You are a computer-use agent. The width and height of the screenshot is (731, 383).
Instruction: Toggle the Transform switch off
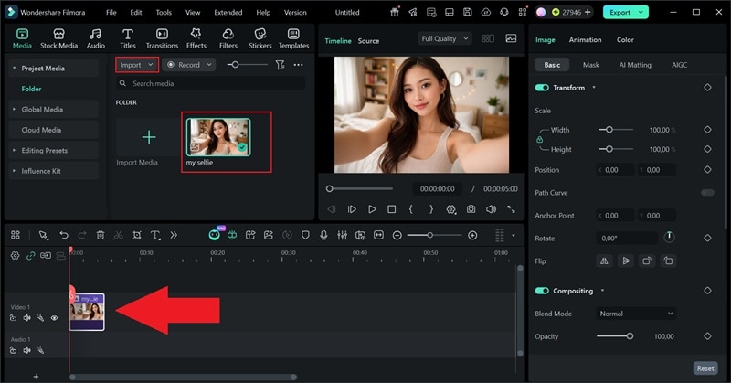542,88
